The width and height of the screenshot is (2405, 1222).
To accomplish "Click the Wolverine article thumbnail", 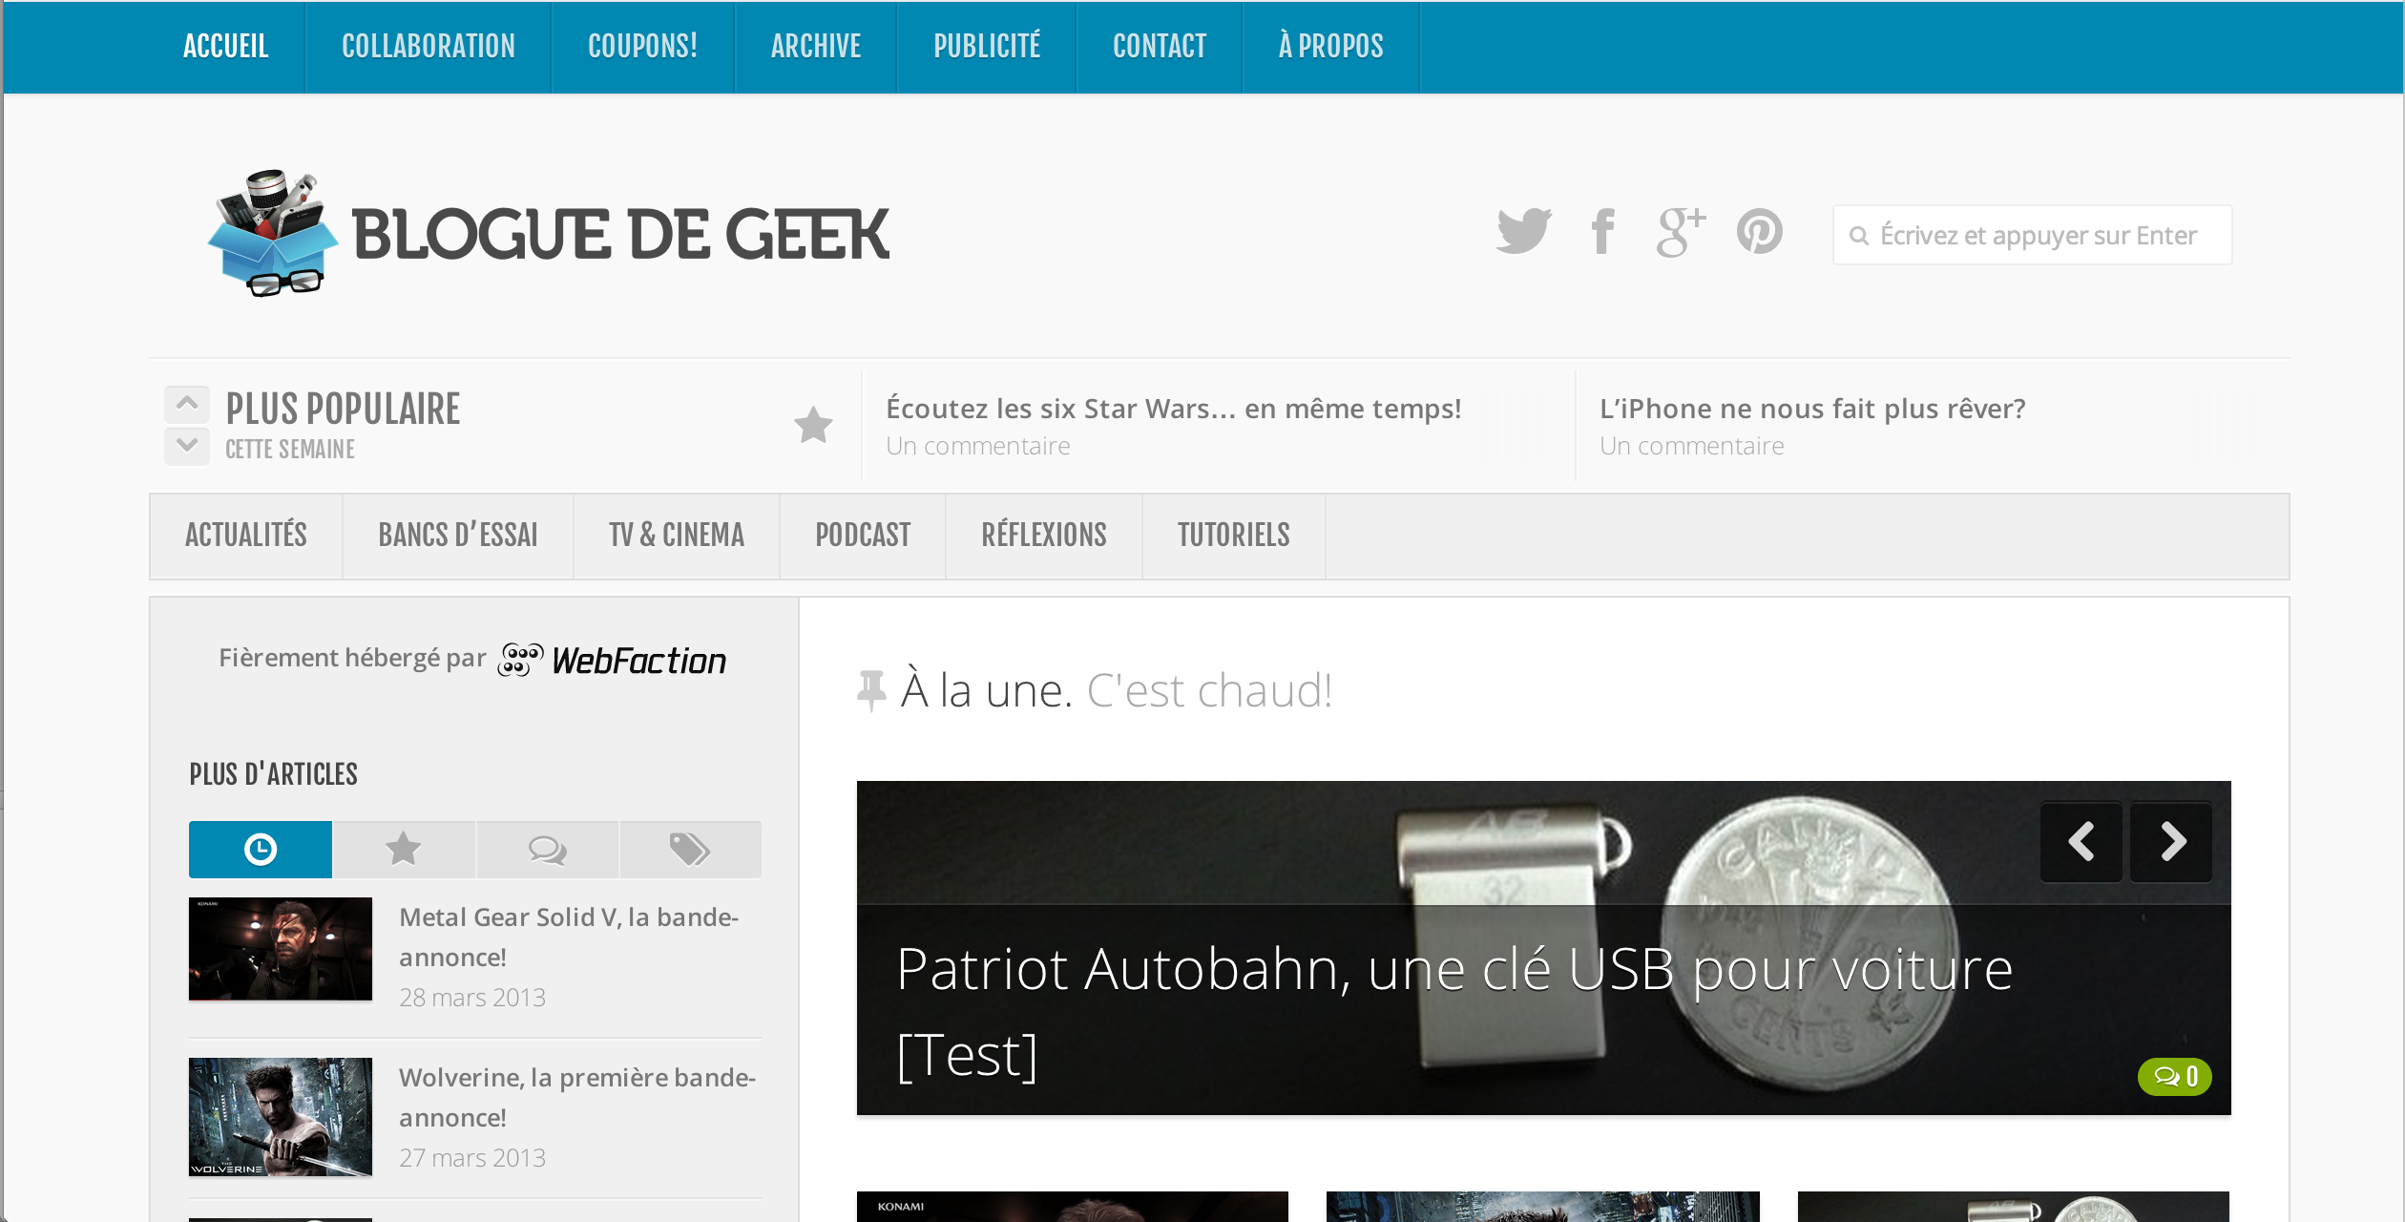I will [281, 1117].
